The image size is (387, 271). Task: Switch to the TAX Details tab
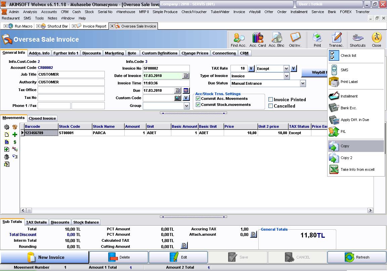click(x=36, y=222)
